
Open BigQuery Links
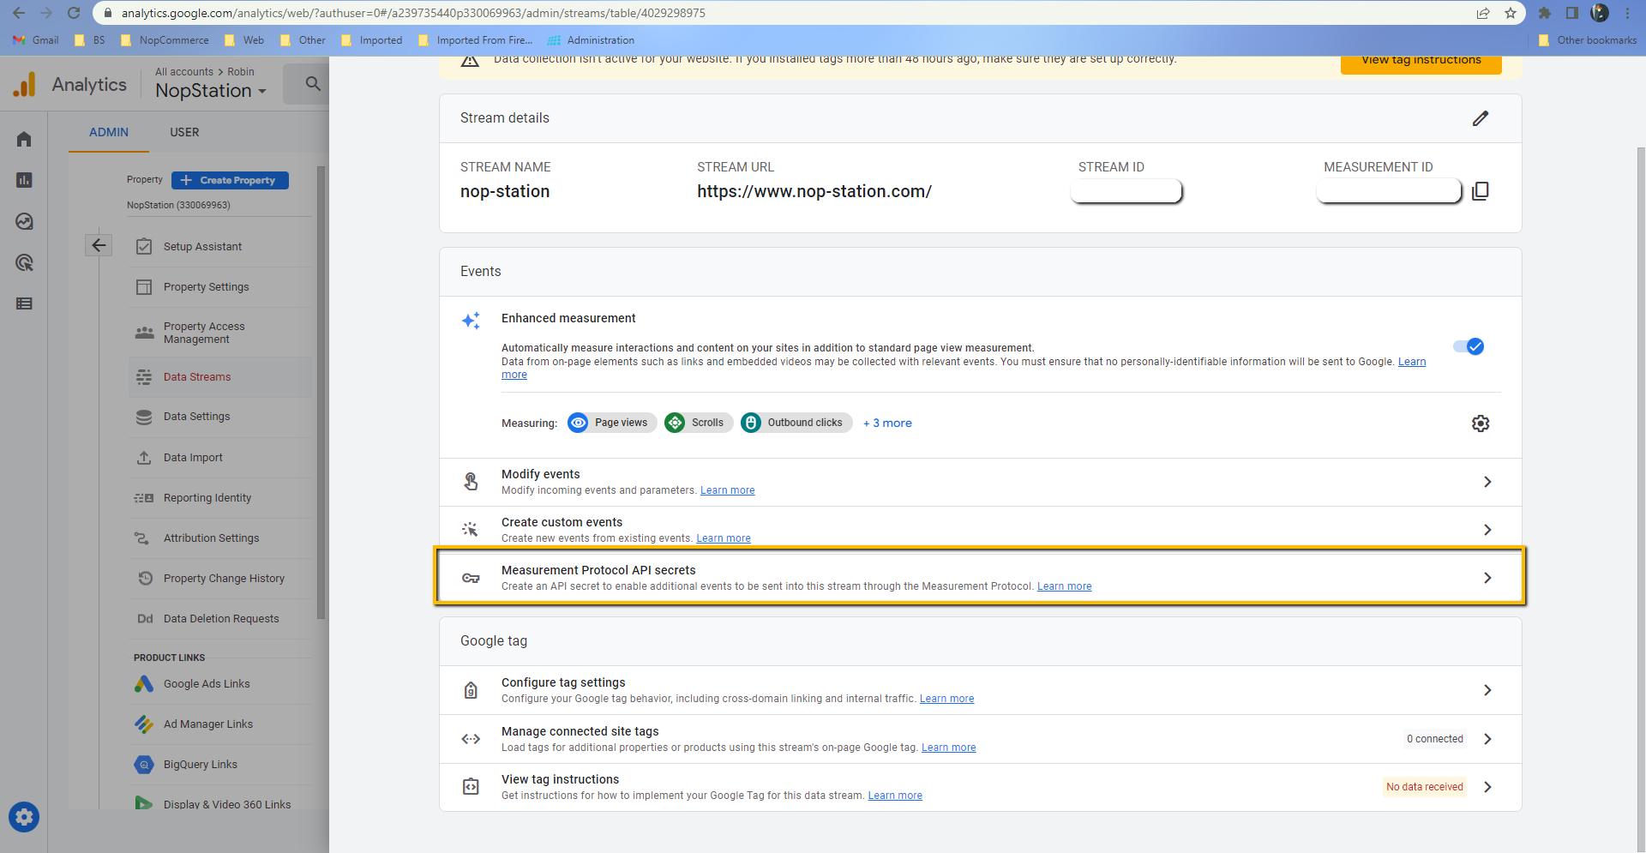pos(221,765)
